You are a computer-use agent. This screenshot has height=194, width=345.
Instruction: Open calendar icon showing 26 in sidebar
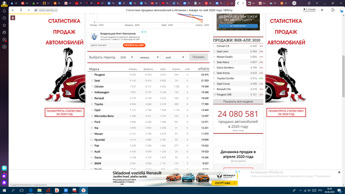[x=4, y=46]
